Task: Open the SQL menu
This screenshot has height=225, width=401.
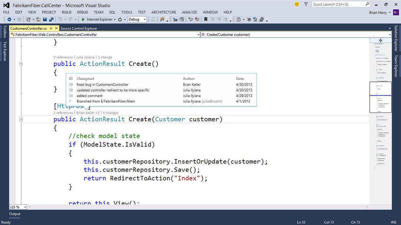Action: coord(112,12)
